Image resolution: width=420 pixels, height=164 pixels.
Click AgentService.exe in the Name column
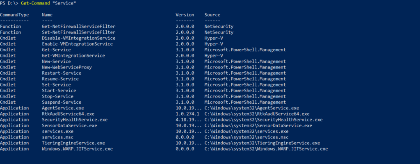click(63, 108)
